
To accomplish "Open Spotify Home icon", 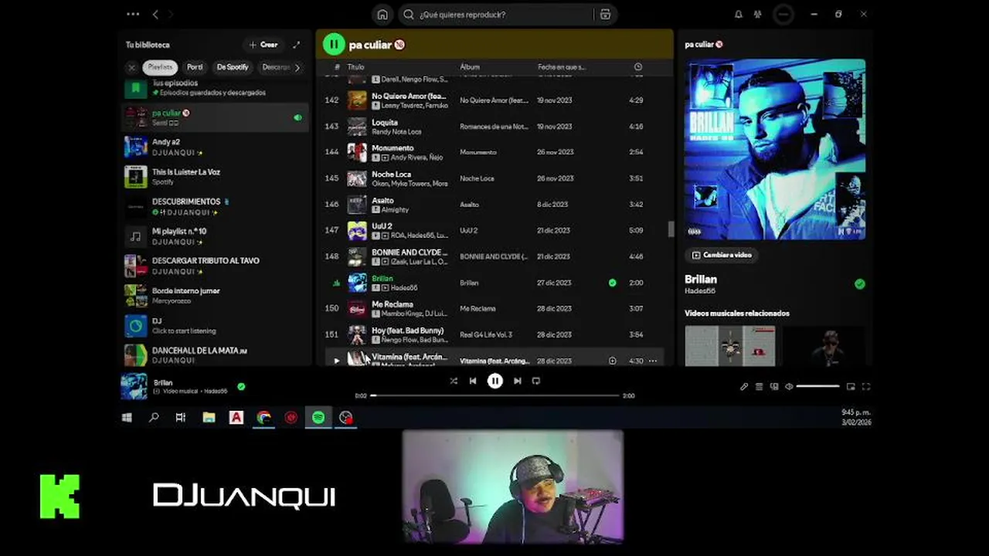I will [x=382, y=15].
